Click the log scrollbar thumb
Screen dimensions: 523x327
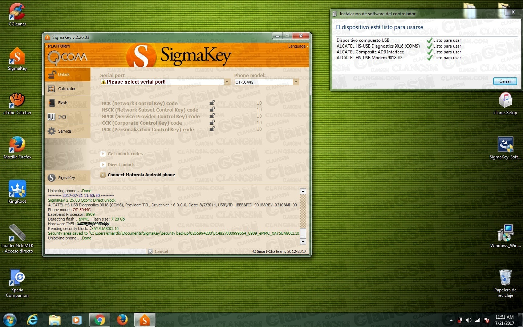point(303,233)
